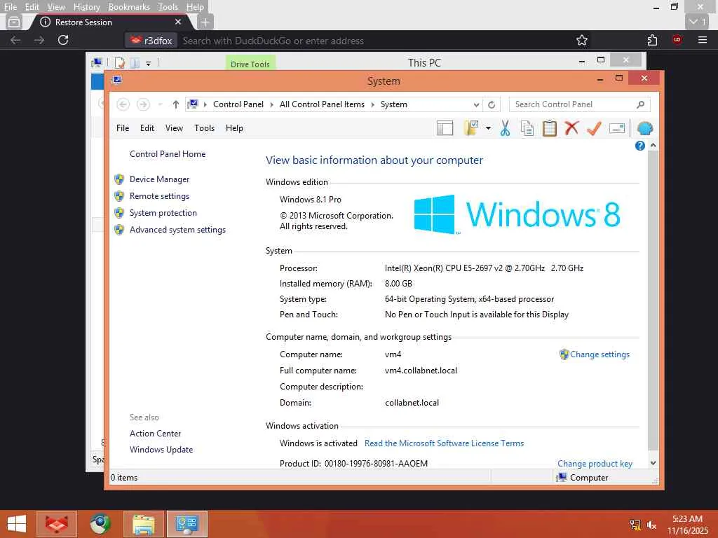This screenshot has width=718, height=538.
Task: Select Control Panel in the breadcrumb
Action: (238, 104)
